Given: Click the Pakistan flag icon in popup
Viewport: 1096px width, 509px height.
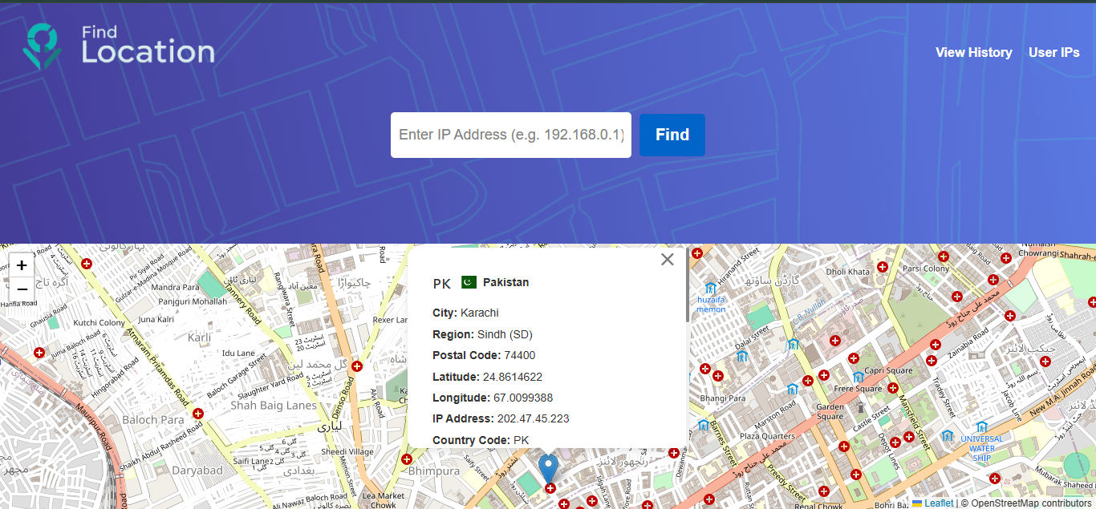Looking at the screenshot, I should (469, 282).
